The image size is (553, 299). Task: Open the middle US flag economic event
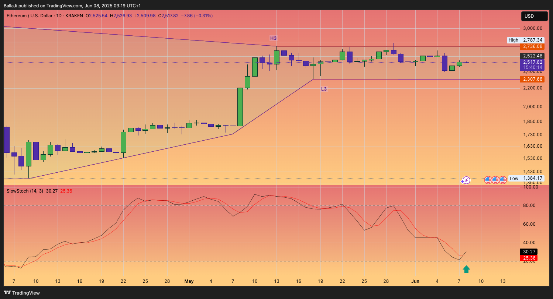tap(495, 180)
